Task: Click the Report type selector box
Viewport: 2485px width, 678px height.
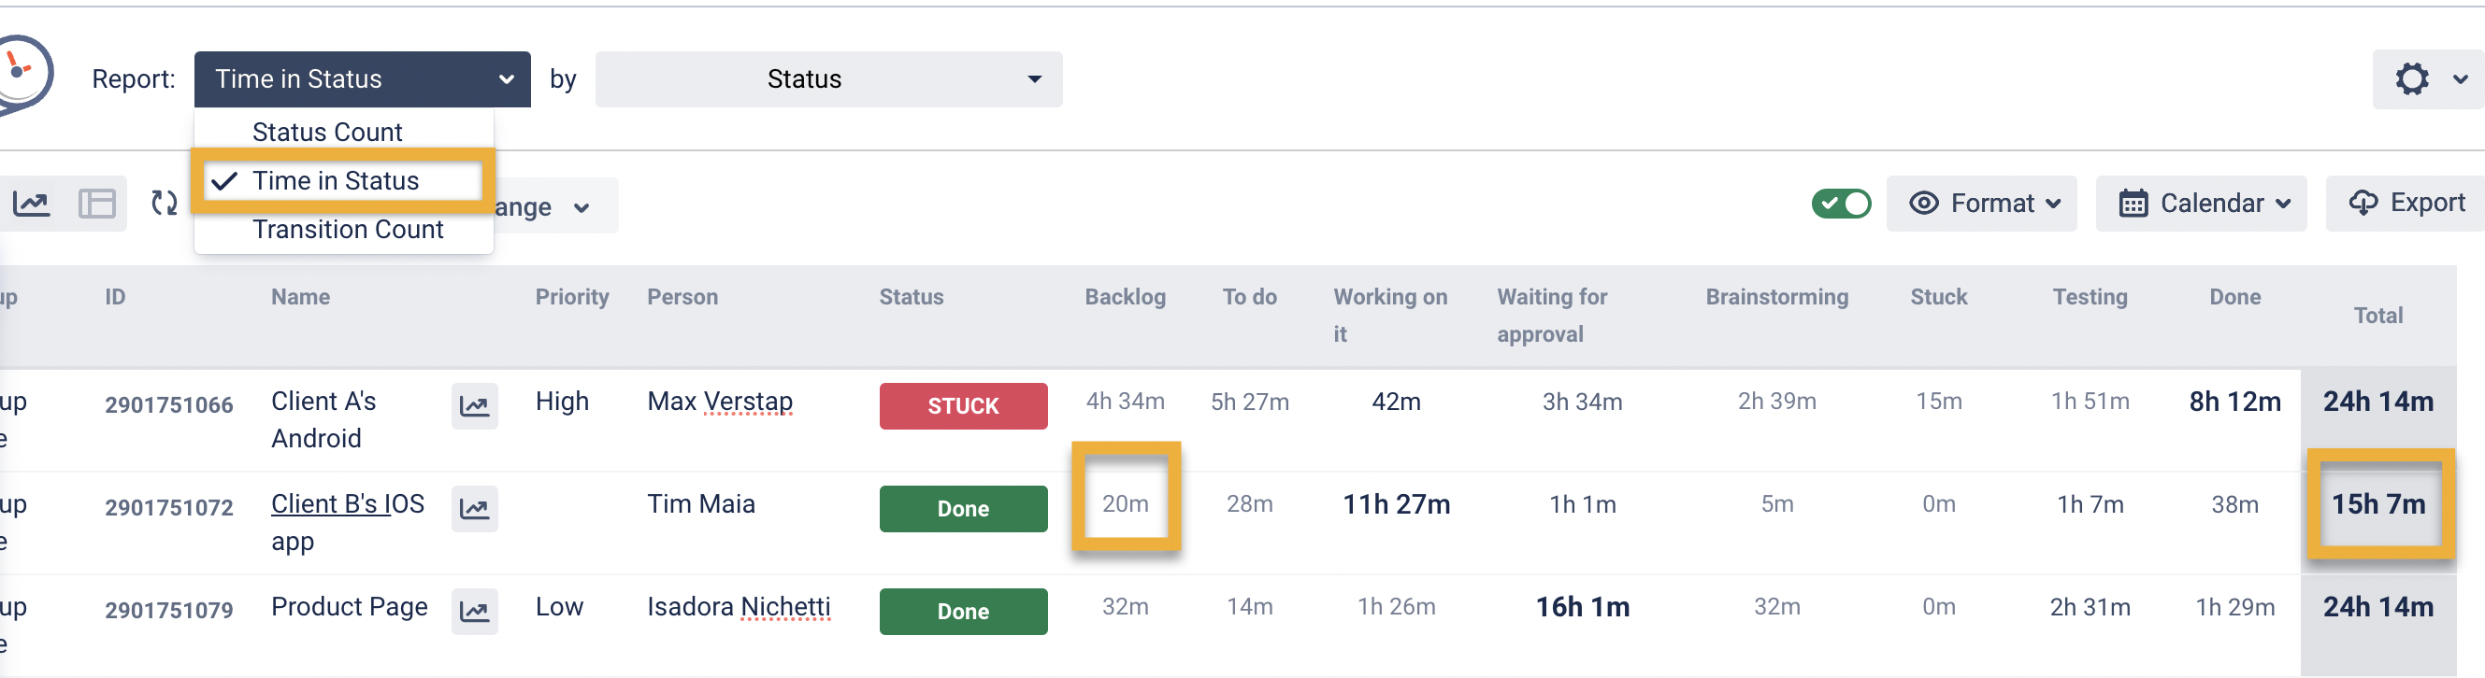Action: pyautogui.click(x=362, y=79)
